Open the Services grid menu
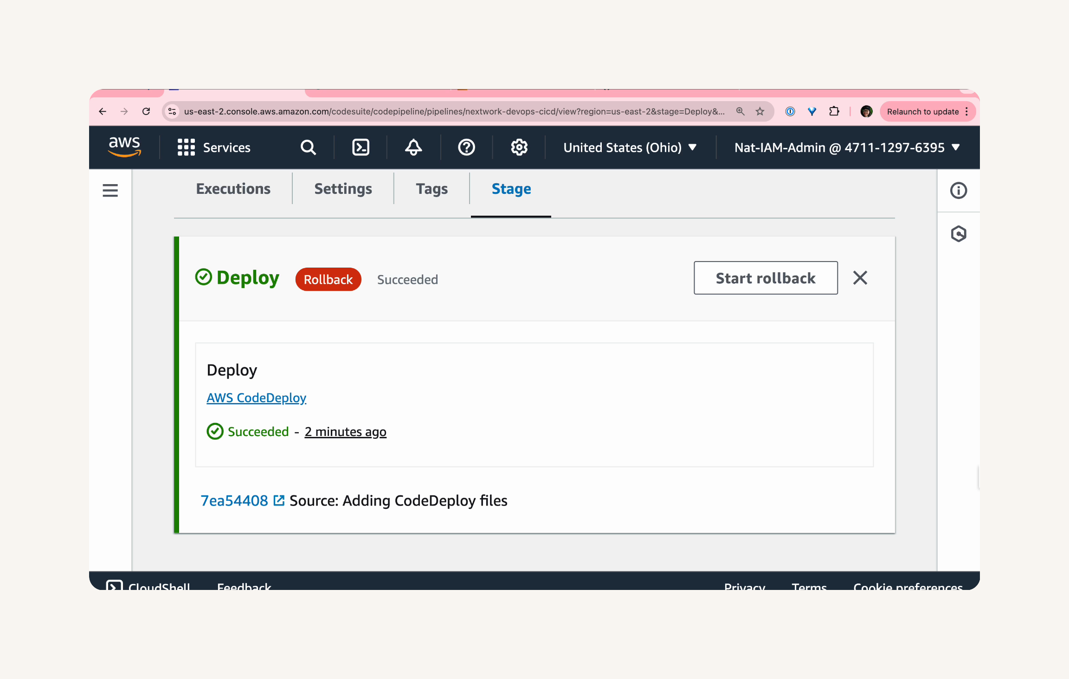Viewport: 1069px width, 679px height. pyautogui.click(x=214, y=147)
